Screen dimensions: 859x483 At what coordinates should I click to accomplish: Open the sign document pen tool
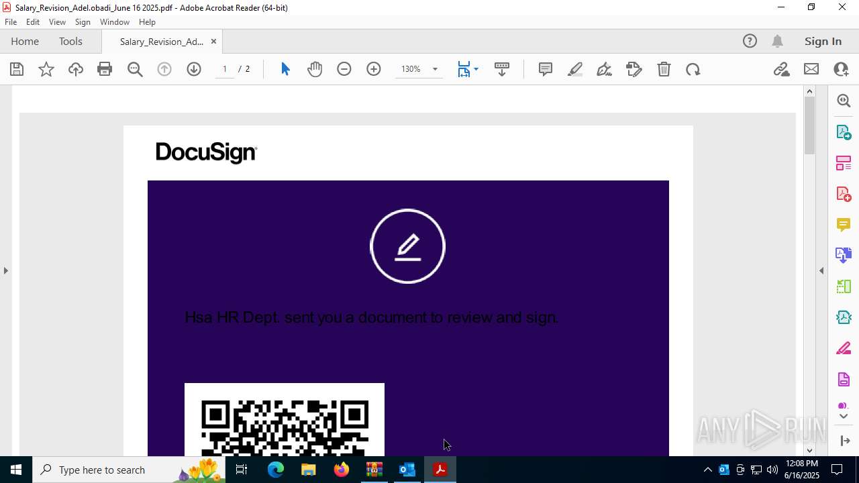coord(604,69)
